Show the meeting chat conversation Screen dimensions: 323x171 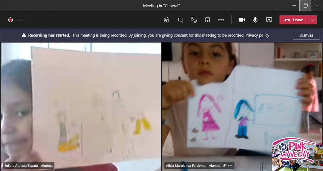(180, 20)
